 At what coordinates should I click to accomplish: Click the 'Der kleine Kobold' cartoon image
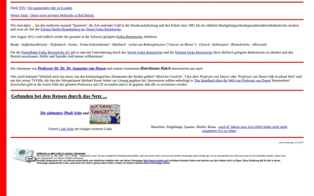105,114
